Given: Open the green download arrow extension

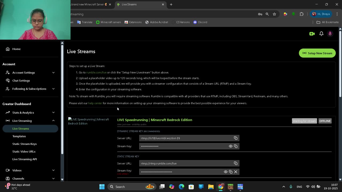Looking at the screenshot, I should coord(293,14).
